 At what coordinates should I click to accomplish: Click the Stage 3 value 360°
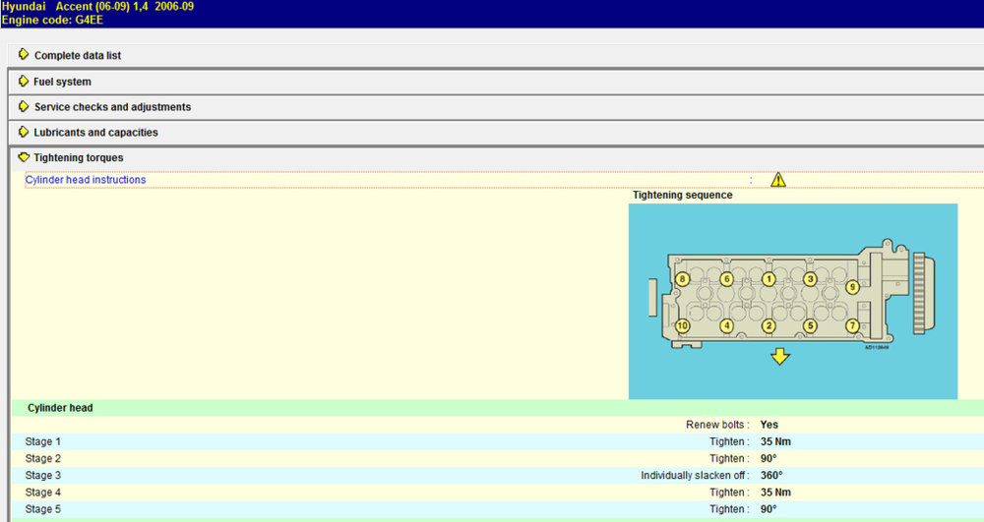771,476
